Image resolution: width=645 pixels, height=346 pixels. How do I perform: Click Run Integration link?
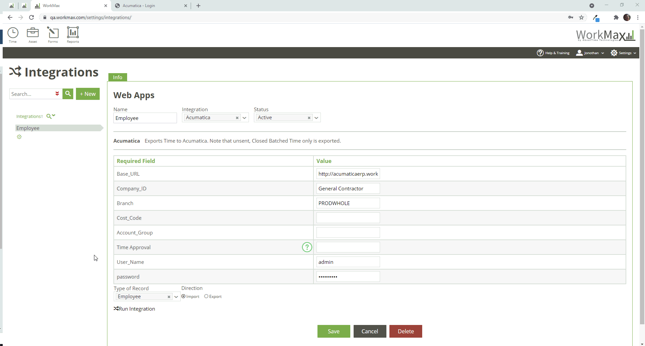[134, 309]
